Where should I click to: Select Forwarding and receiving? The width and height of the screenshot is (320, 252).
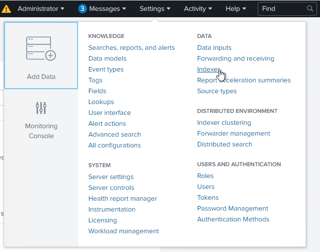(x=235, y=59)
